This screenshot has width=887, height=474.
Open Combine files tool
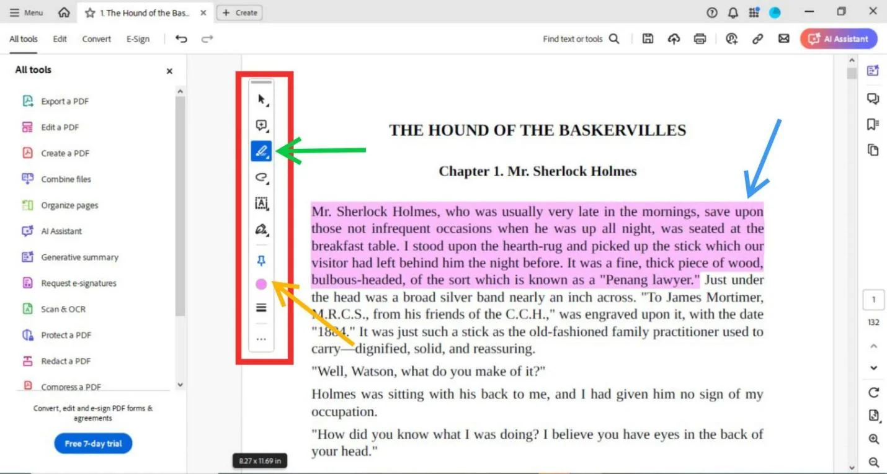click(56, 179)
